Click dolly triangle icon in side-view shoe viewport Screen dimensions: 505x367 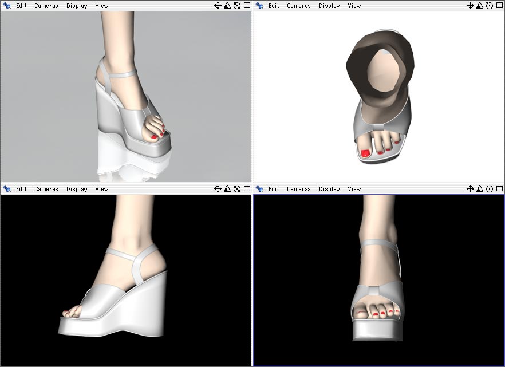tap(227, 188)
